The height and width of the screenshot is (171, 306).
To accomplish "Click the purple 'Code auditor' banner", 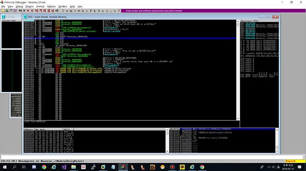I will (x=213, y=11).
